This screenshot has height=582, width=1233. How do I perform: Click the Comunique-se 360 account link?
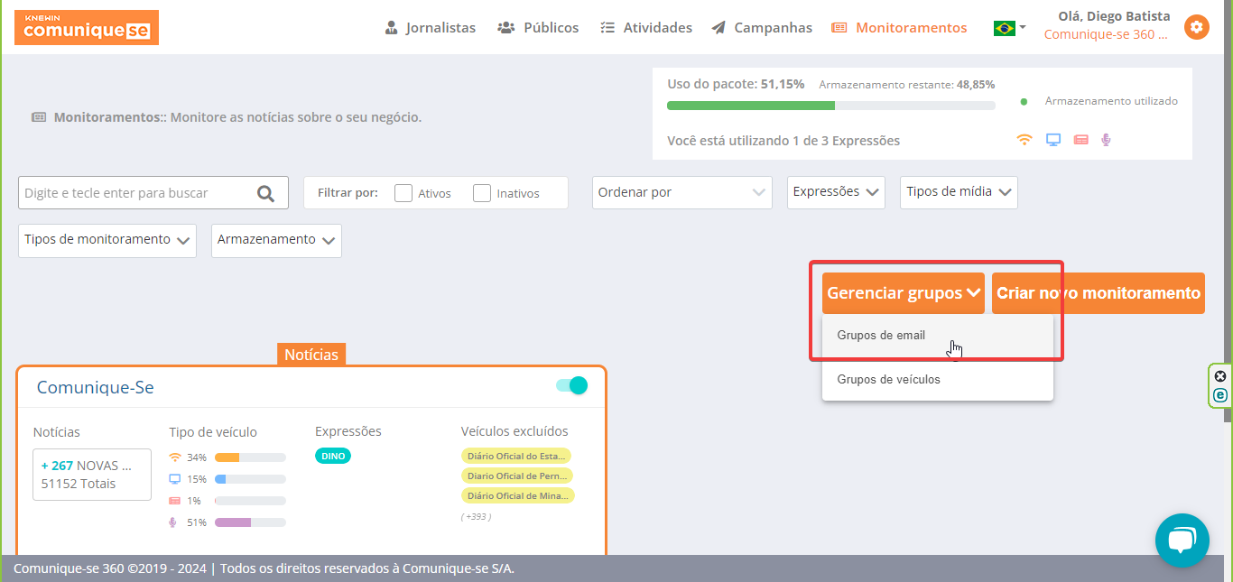tap(1106, 35)
